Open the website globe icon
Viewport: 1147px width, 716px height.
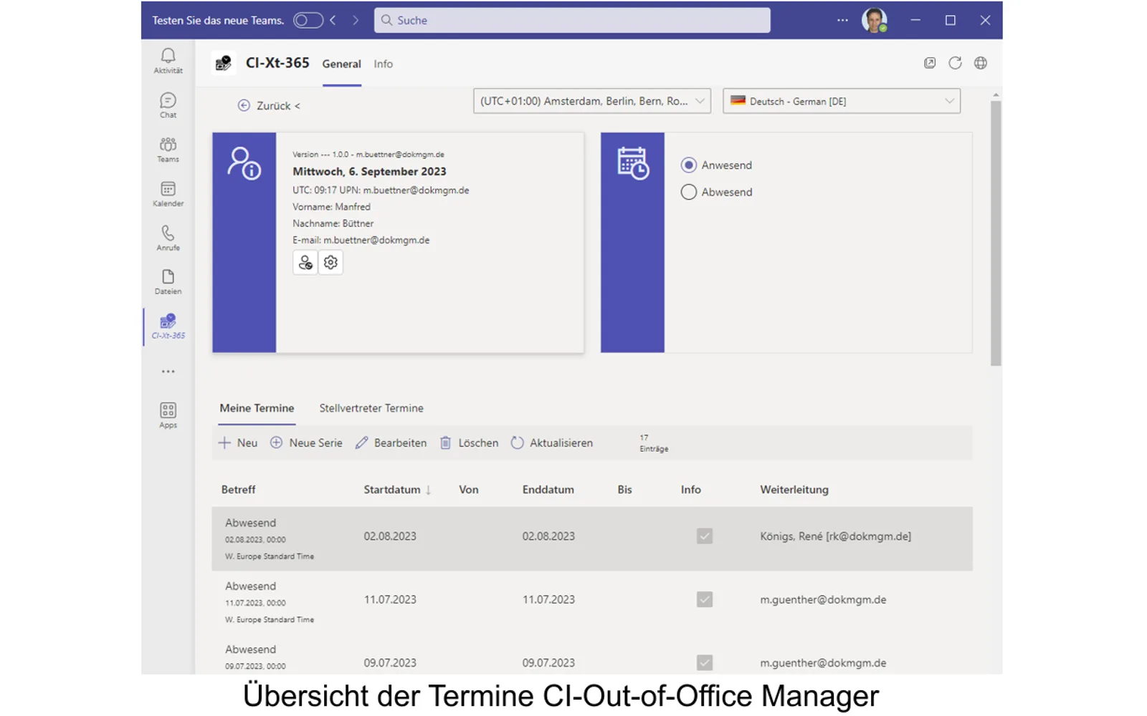981,63
